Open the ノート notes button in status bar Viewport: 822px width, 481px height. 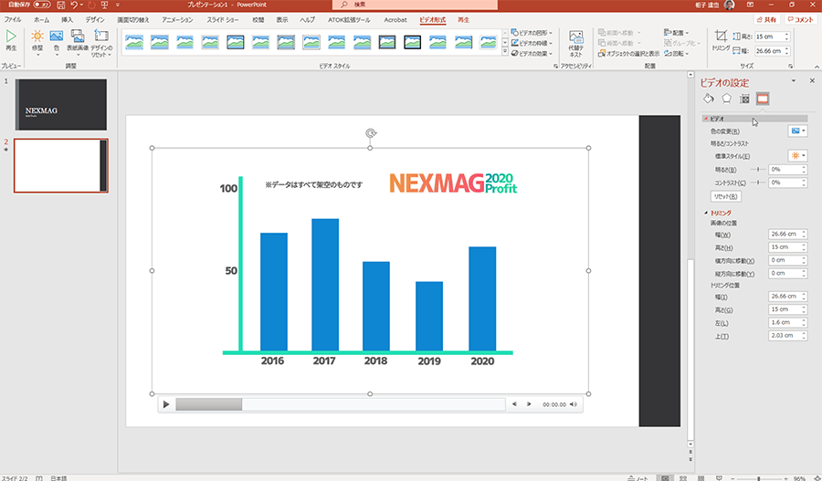coord(638,477)
